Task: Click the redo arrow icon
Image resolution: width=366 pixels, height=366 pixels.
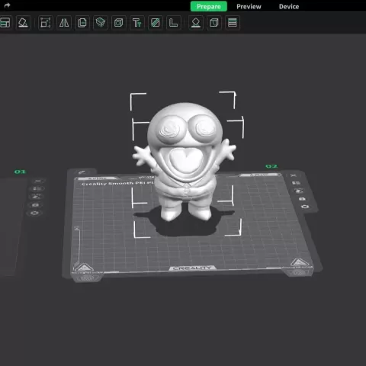Action: click(x=7, y=5)
